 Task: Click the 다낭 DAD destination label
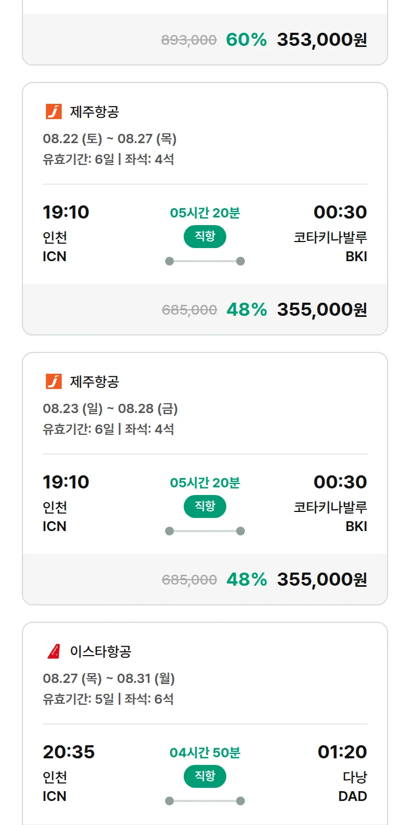(x=353, y=786)
